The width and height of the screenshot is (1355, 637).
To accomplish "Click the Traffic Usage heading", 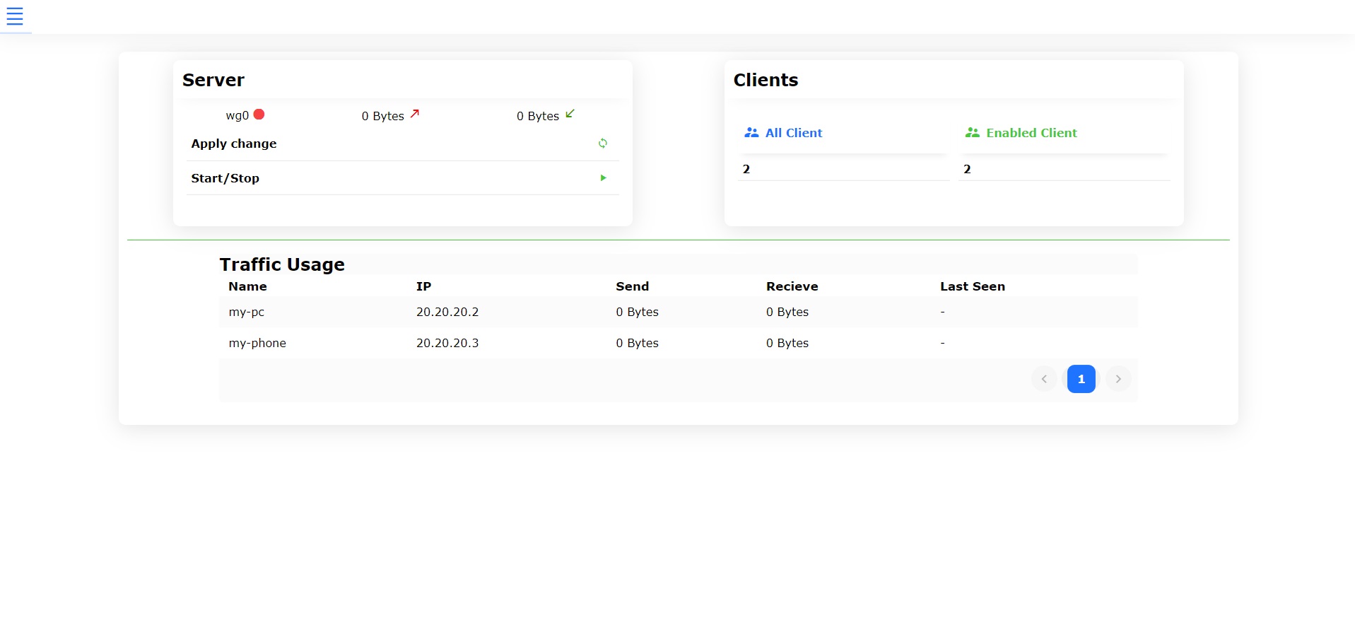I will (x=282, y=264).
